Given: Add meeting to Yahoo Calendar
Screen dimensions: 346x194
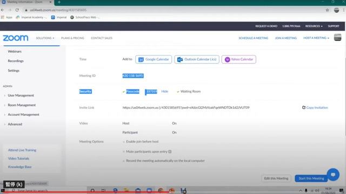Looking at the screenshot, I should tap(239, 59).
